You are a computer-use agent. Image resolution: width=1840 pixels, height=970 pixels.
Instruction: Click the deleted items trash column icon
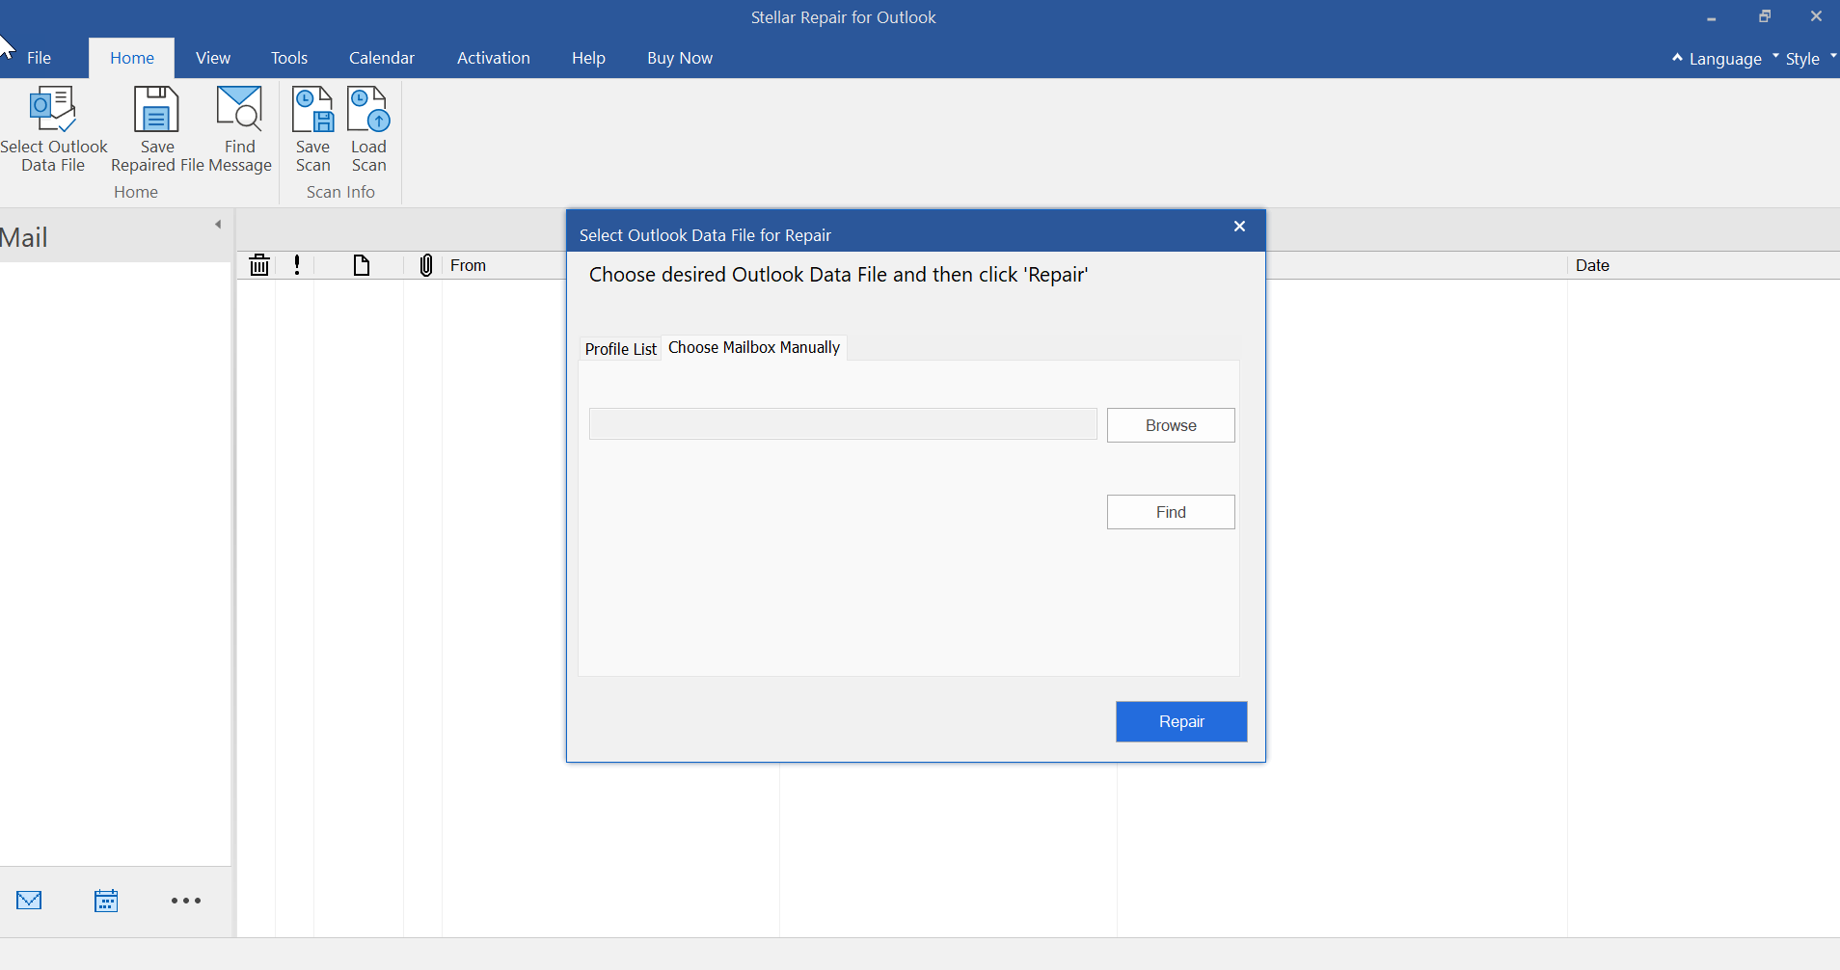259,265
